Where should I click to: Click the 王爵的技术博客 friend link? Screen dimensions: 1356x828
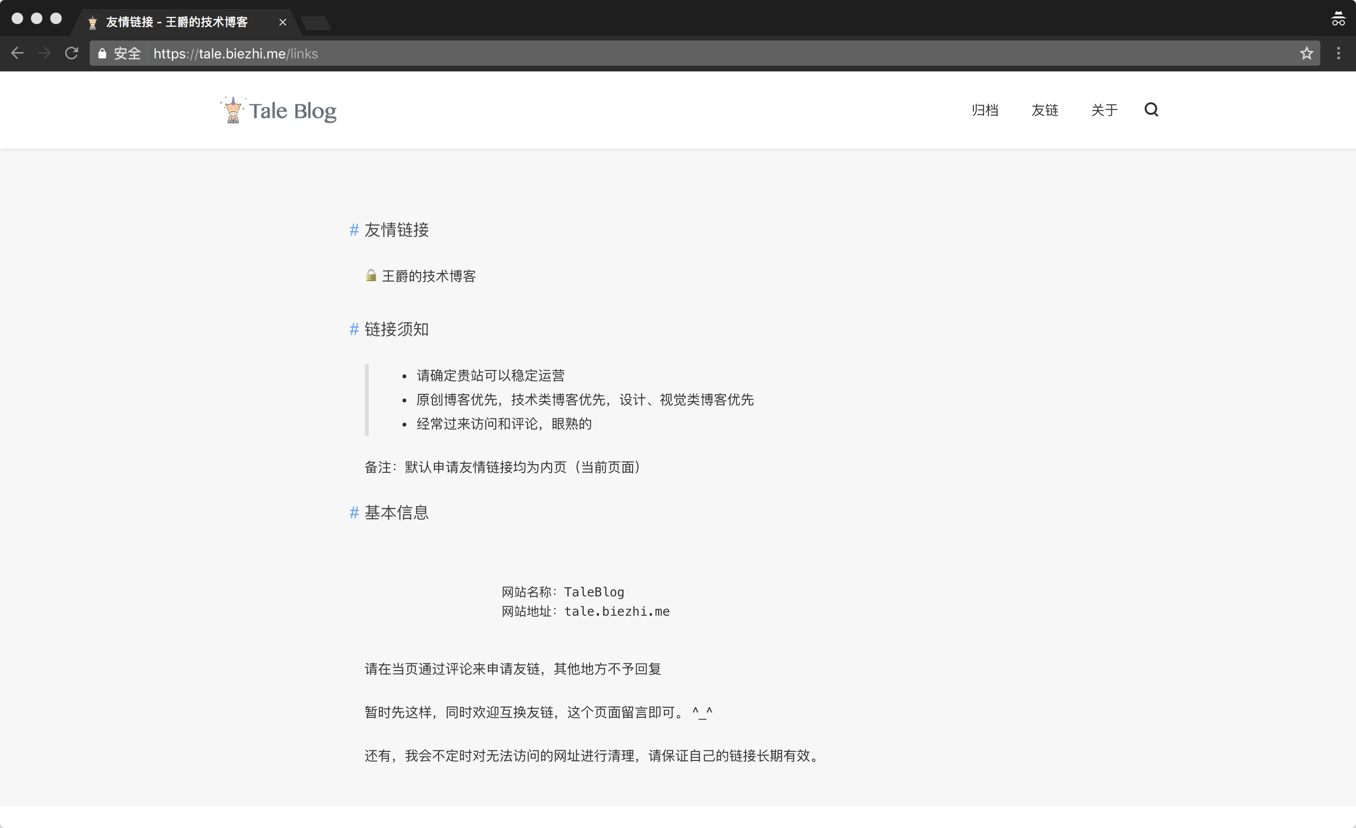click(x=428, y=276)
